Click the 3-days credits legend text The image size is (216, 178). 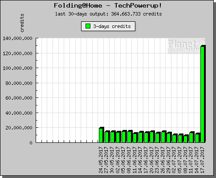112,26
